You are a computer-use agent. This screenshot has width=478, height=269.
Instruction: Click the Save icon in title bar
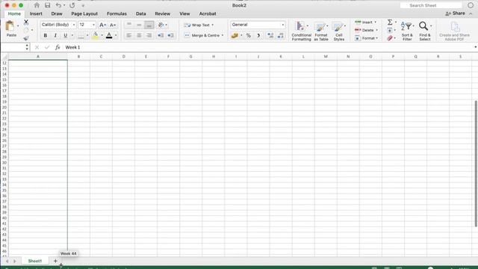coord(48,5)
